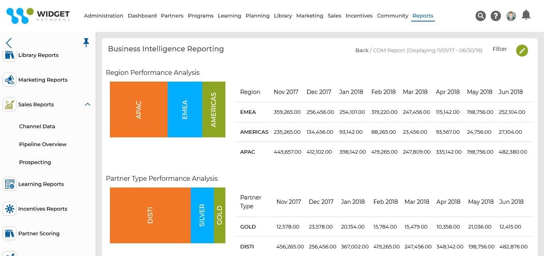Open the Pipeline Overview report
544x256 pixels.
(43, 144)
